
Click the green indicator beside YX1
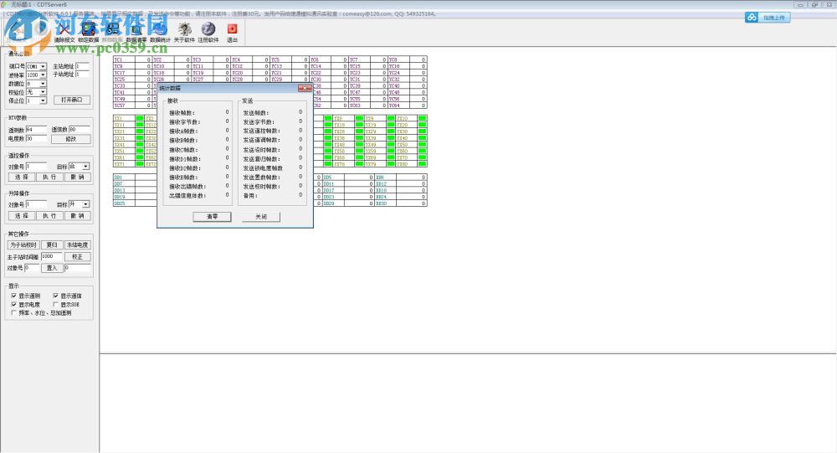140,119
